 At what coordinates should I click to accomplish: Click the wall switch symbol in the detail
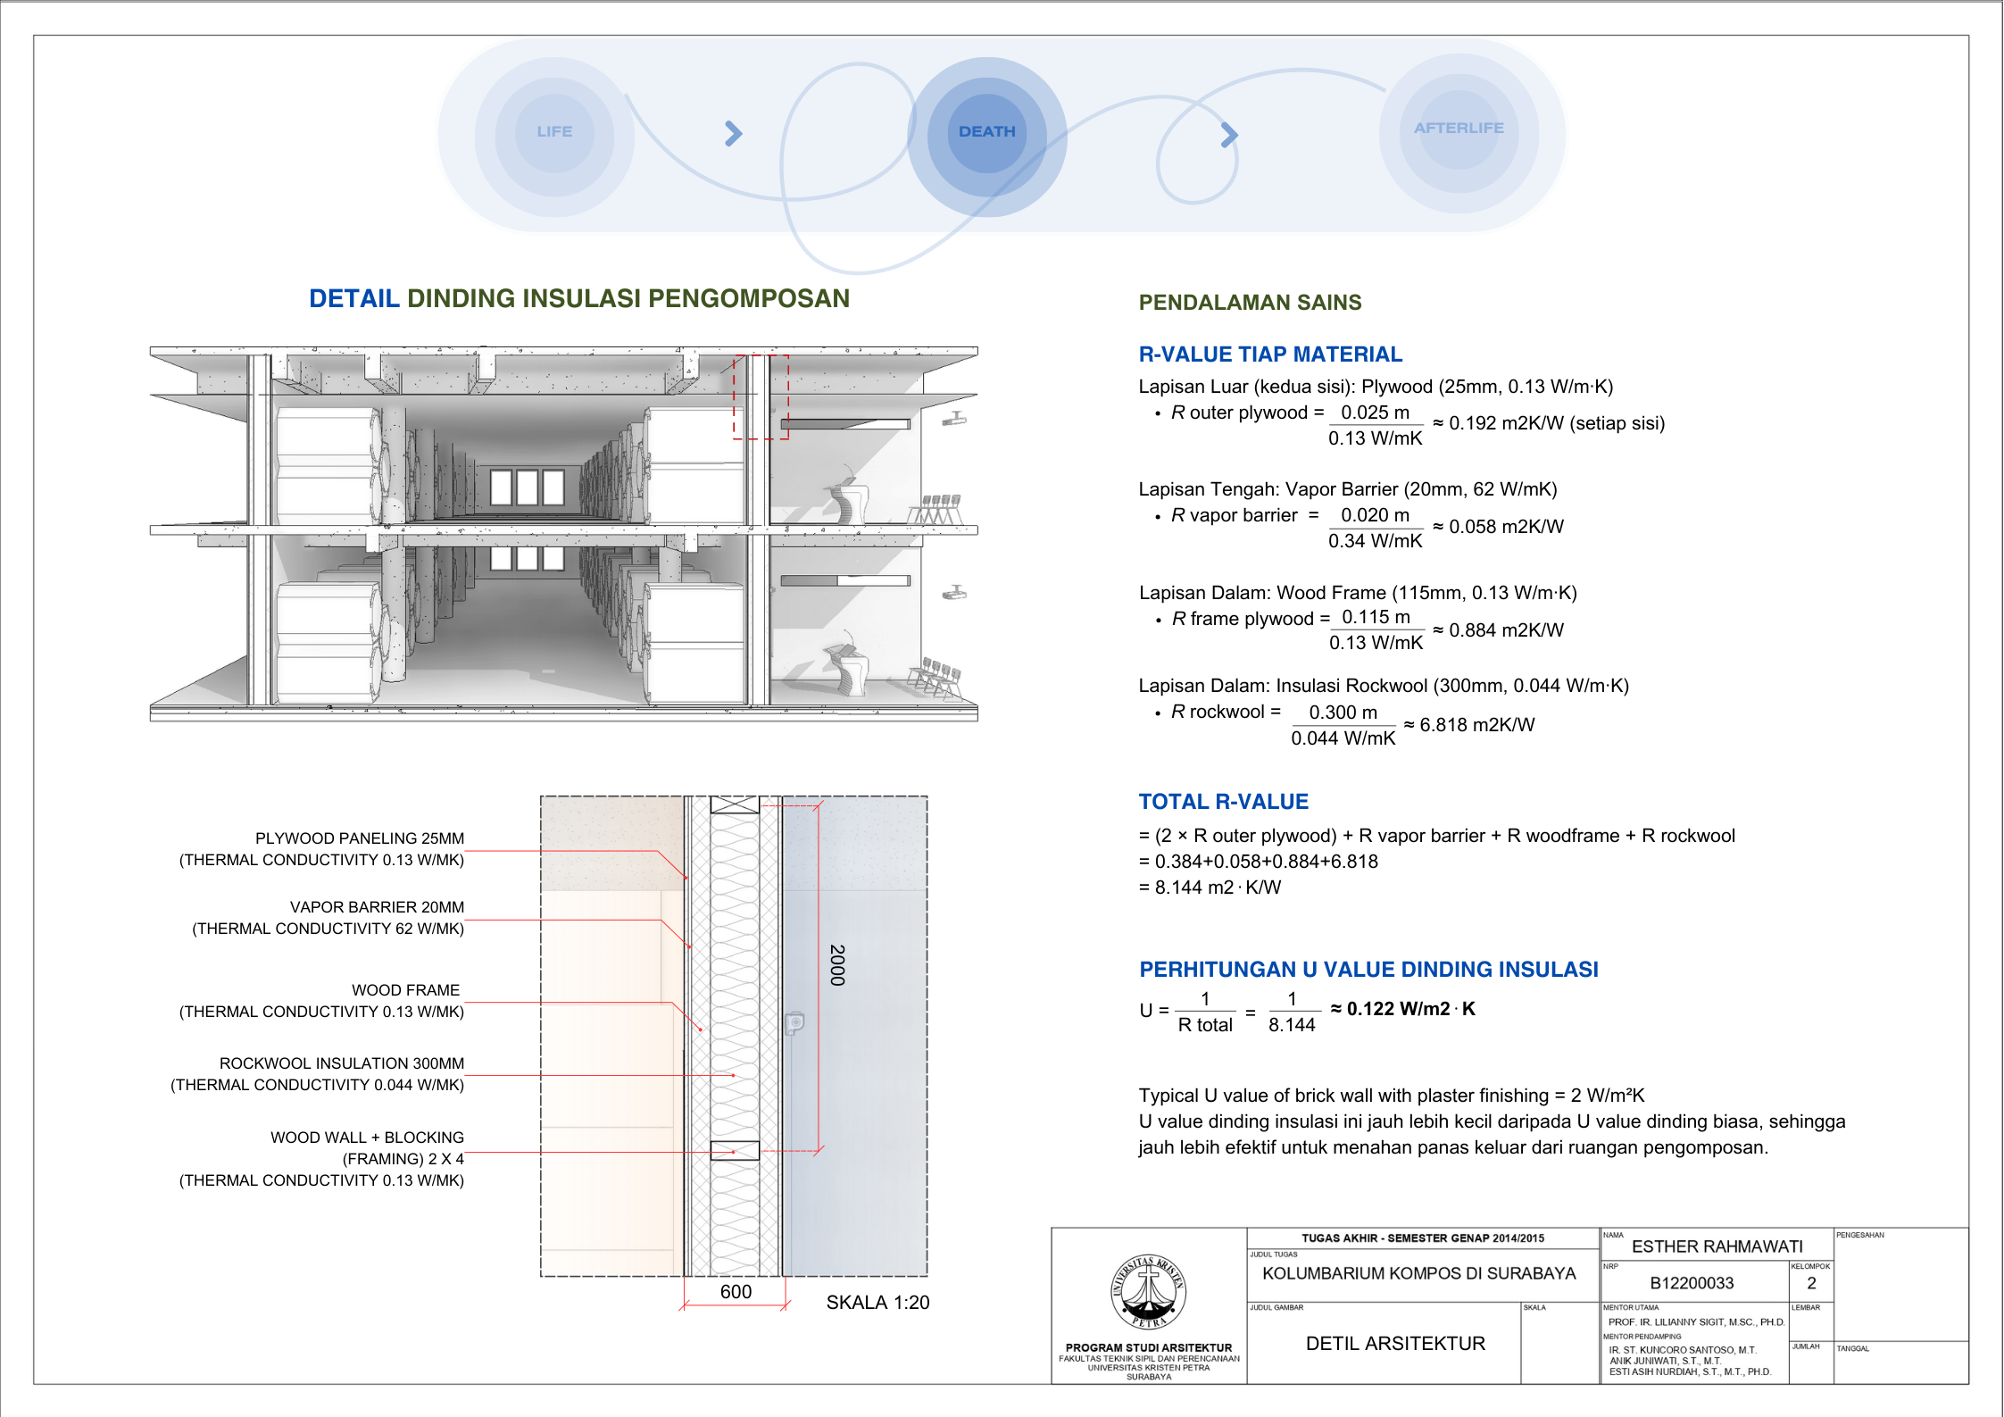(794, 1022)
